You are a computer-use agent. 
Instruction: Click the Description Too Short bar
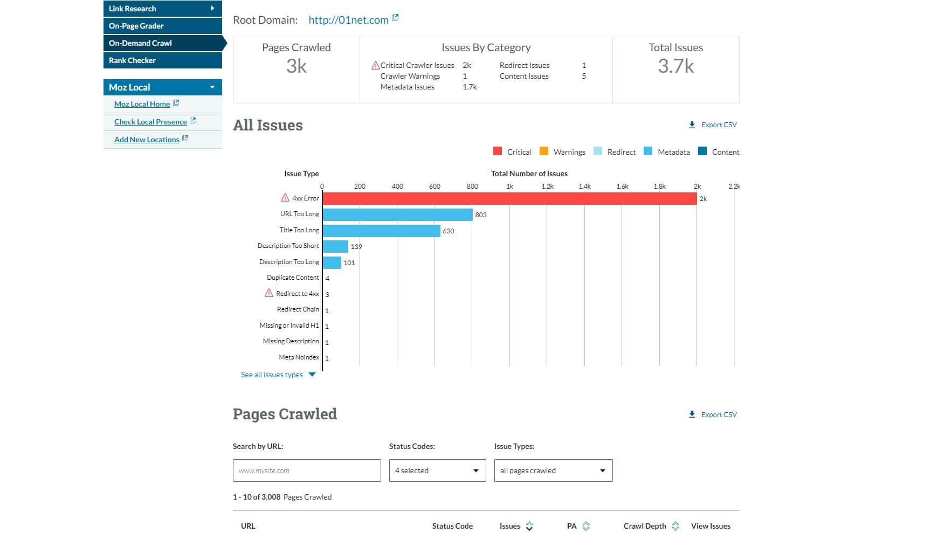pos(335,246)
